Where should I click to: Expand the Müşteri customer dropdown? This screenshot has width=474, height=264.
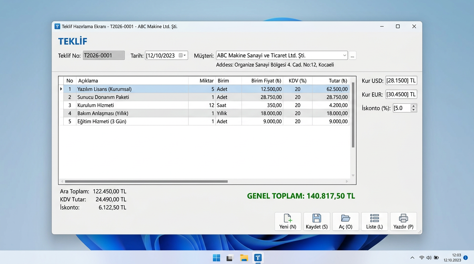pyautogui.click(x=344, y=55)
